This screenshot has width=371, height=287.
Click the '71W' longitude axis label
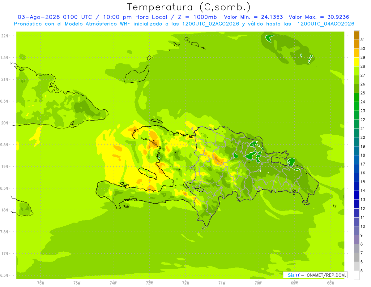pyautogui.click(x=222, y=283)
